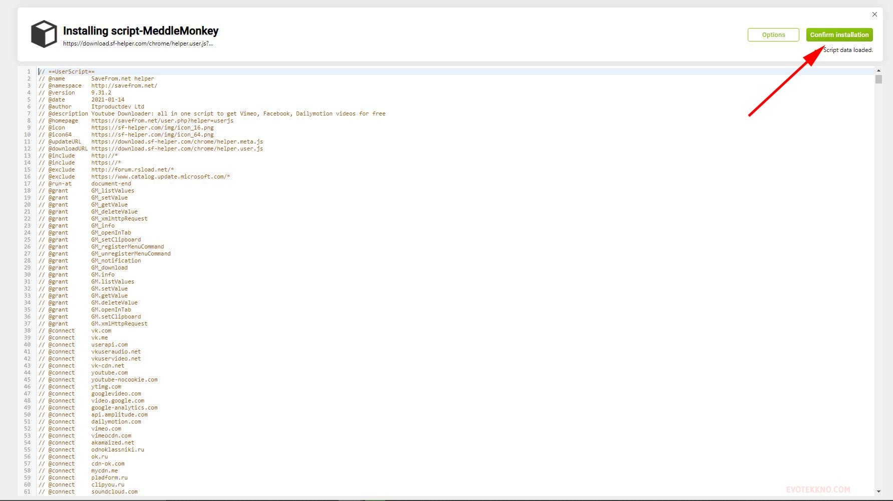Click the @icon URL ending "icon_16.png"

pos(152,127)
